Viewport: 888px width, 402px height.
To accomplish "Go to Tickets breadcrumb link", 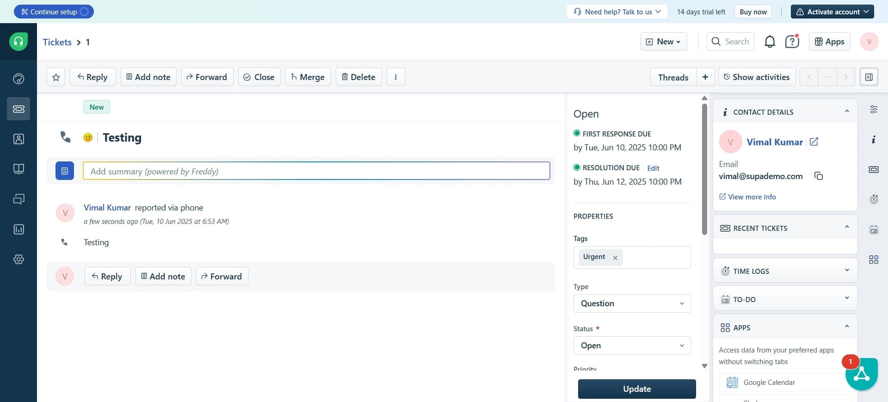I will (x=57, y=42).
